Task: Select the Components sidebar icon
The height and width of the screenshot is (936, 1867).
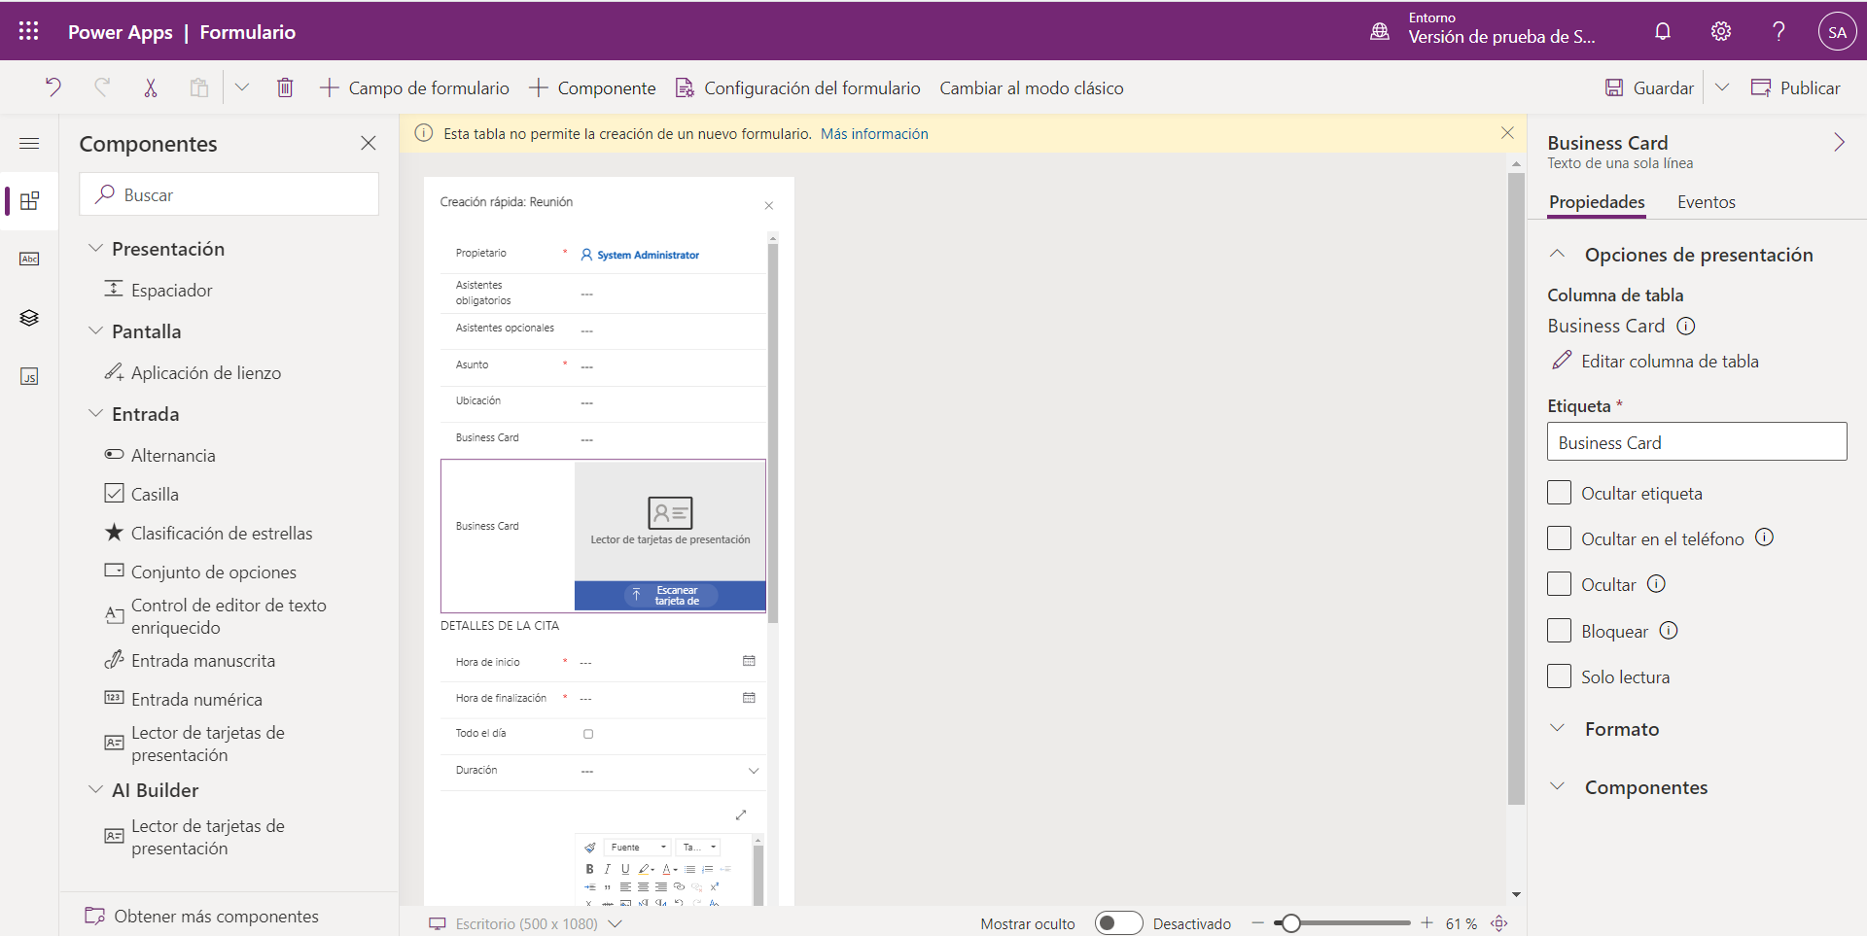Action: [x=29, y=201]
